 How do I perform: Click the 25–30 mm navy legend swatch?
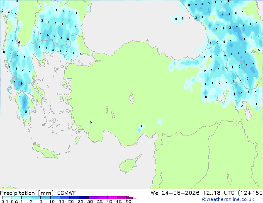click(83, 198)
